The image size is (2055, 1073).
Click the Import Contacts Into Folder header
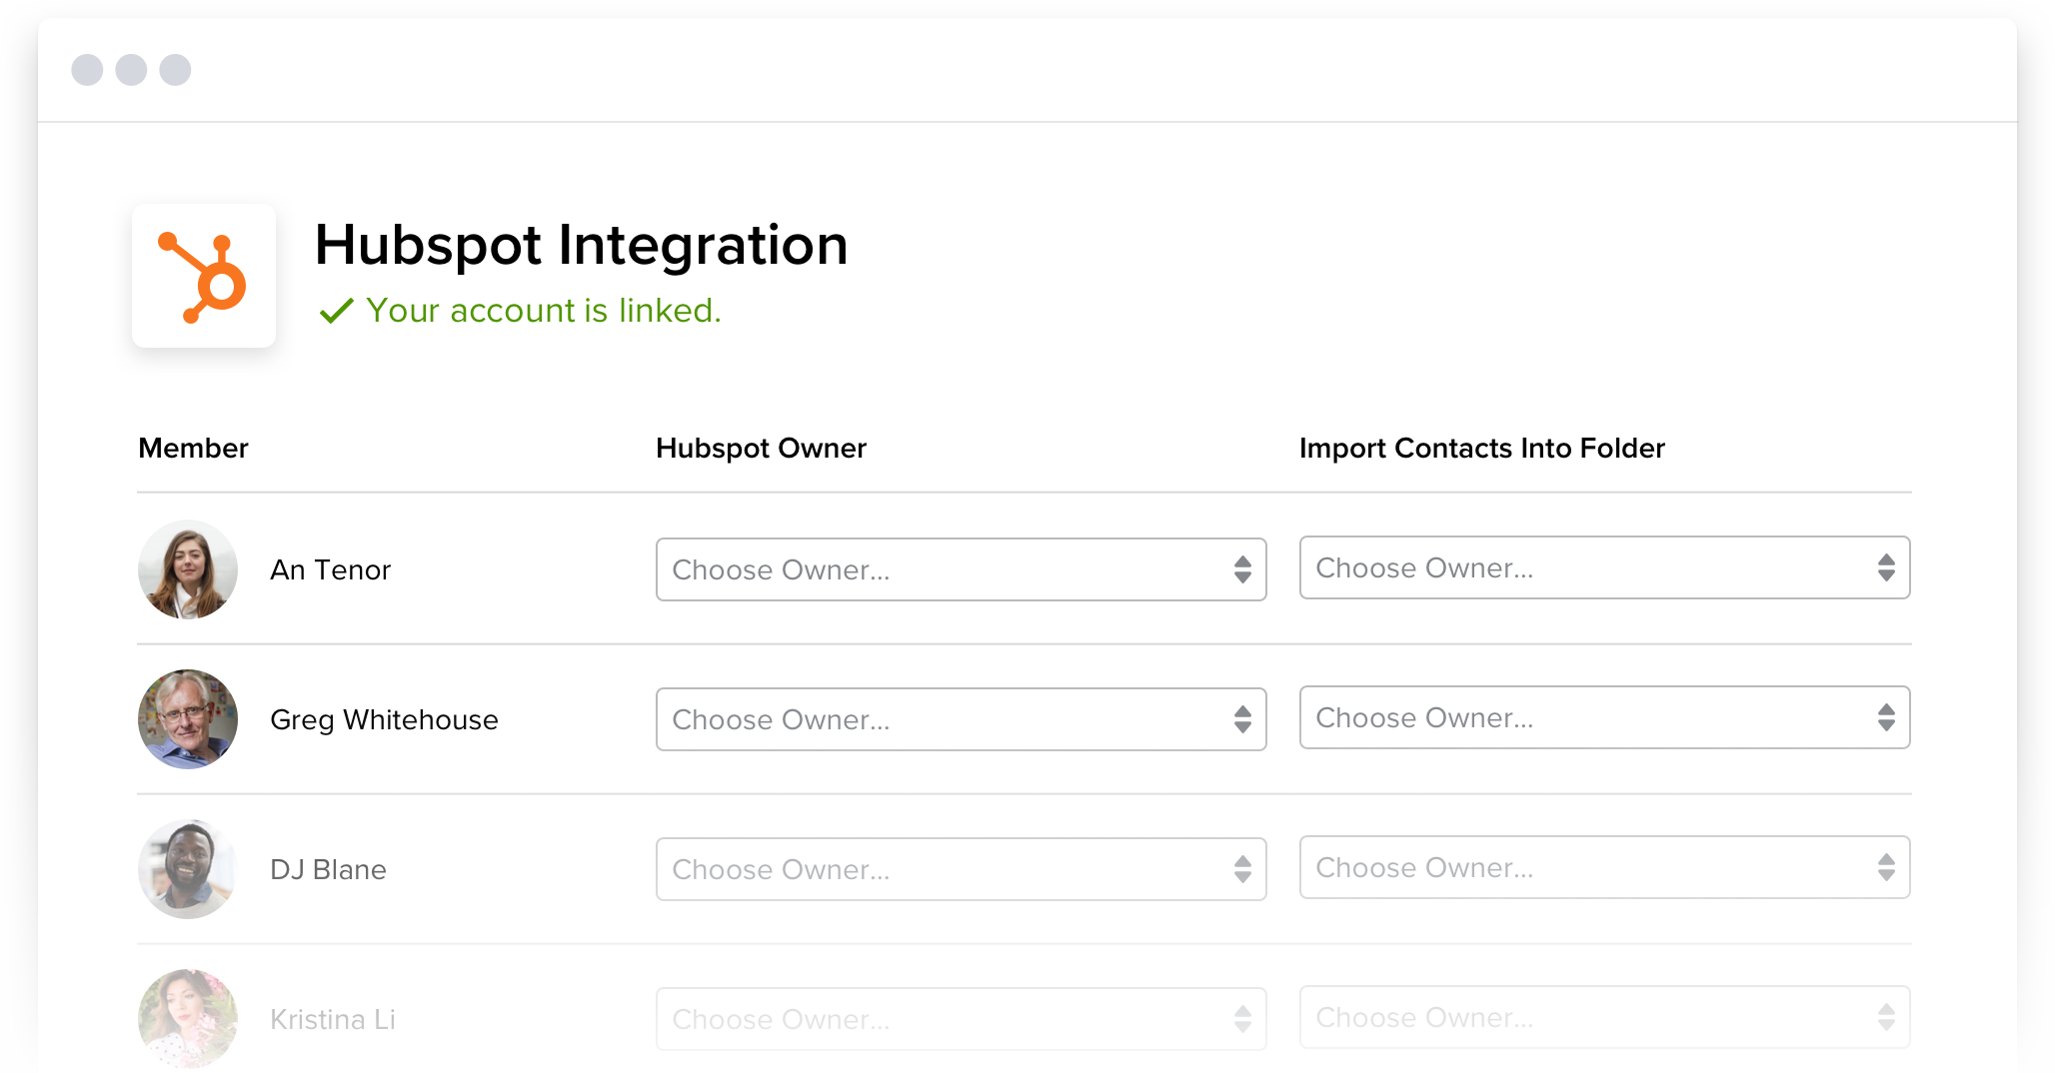tap(1481, 449)
